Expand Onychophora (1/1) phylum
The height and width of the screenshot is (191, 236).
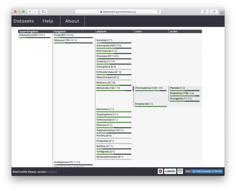click(x=107, y=114)
